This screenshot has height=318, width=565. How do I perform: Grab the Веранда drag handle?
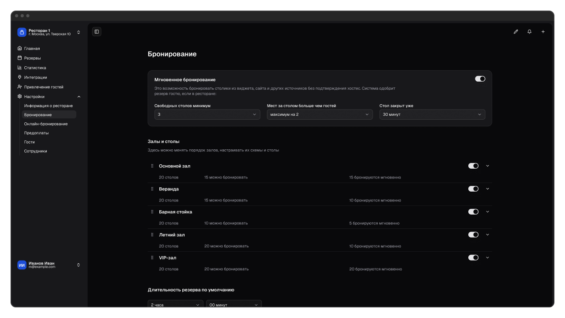[152, 189]
